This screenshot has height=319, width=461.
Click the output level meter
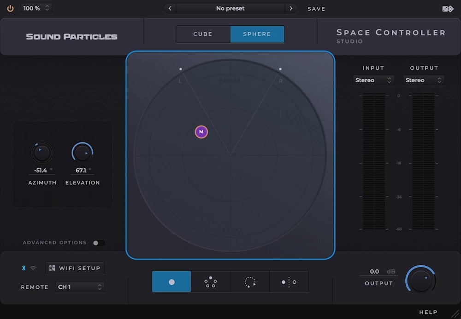pyautogui.click(x=423, y=161)
